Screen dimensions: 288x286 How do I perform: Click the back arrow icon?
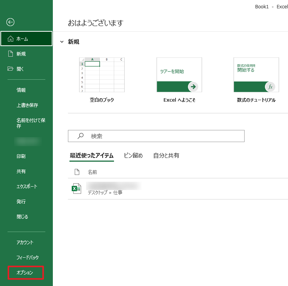click(x=10, y=22)
